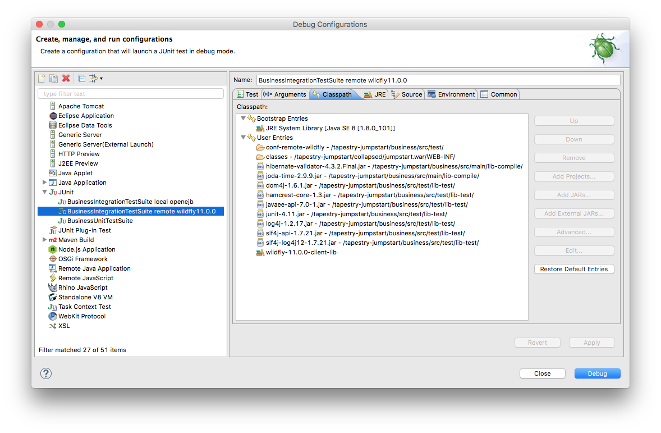The height and width of the screenshot is (433, 661).
Task: Open the Source tab
Action: (407, 94)
